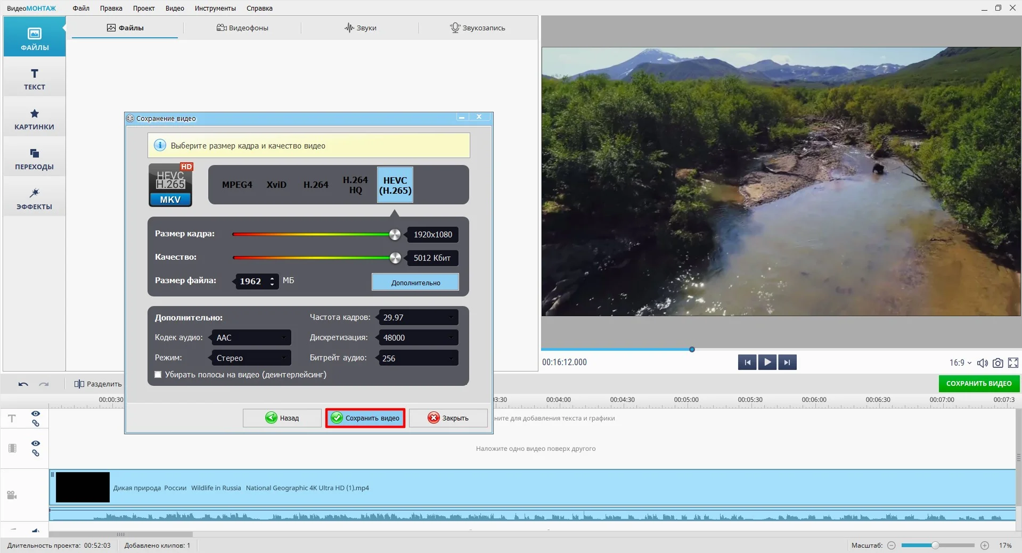Open the ТЕКСТ sidebar section
Screen dimensions: 1022x553
(35, 78)
